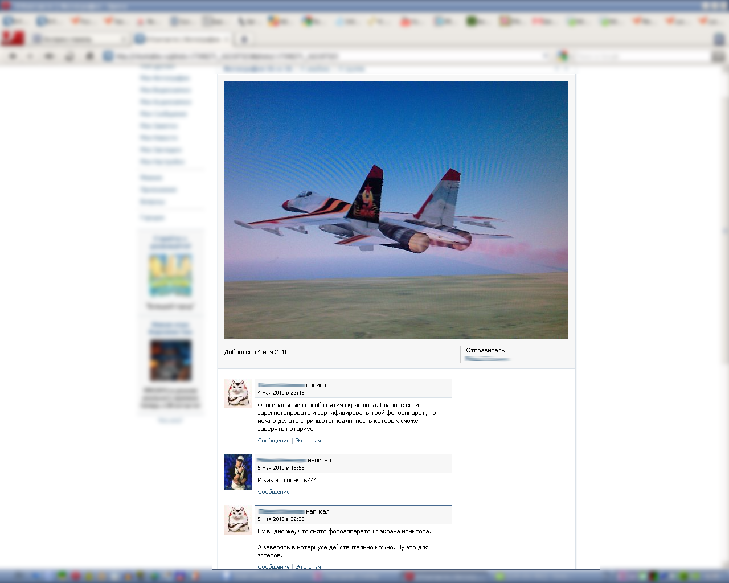
Task: Open yellow-blue ad image in left sidebar
Action: (170, 275)
